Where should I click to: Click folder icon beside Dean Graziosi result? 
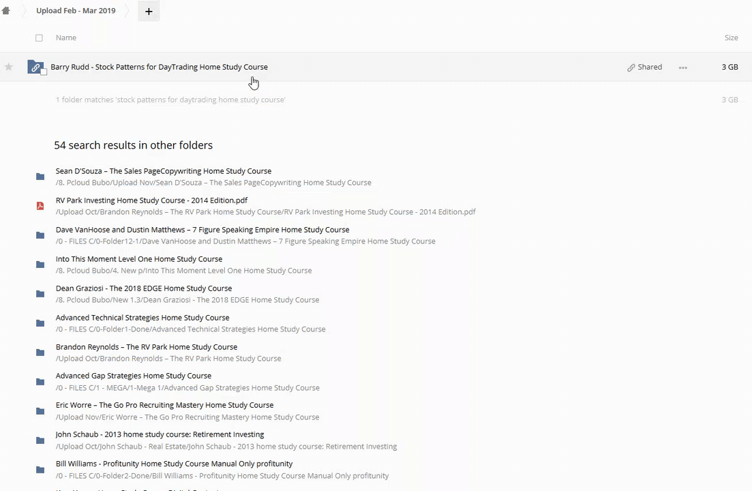point(40,294)
